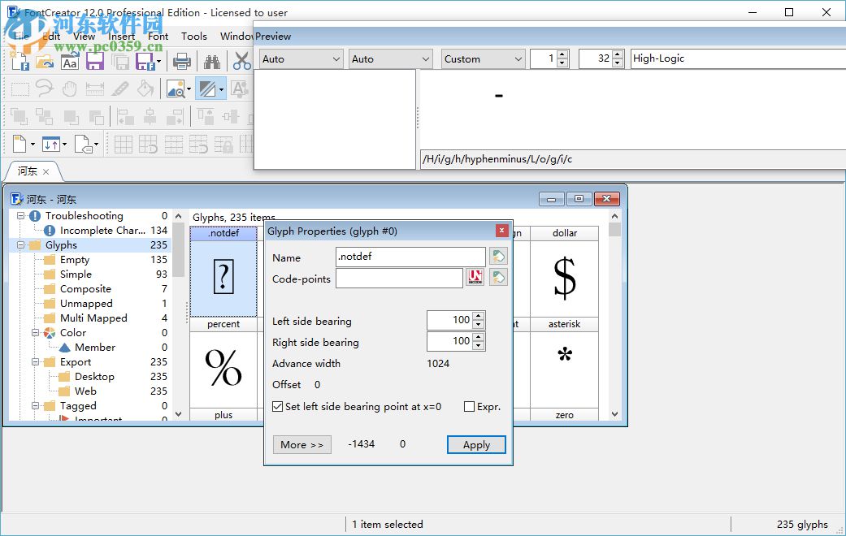The width and height of the screenshot is (846, 536).
Task: Open the Font menu
Action: click(x=158, y=36)
